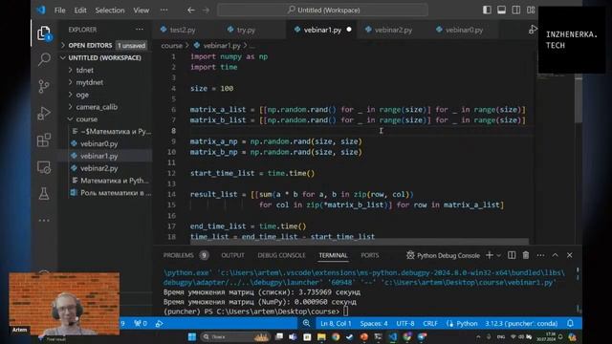This screenshot has width=612, height=344.
Task: Open File Explorer from the taskbar
Action: [321, 336]
